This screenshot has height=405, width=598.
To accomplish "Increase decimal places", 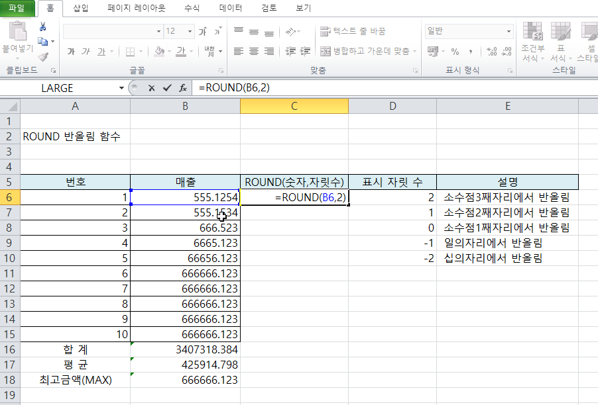I will coord(492,52).
